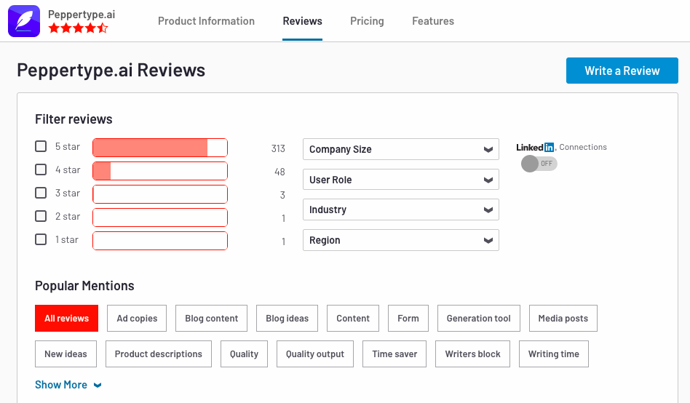Select the Reviews tab
690x403 pixels.
[x=302, y=21]
